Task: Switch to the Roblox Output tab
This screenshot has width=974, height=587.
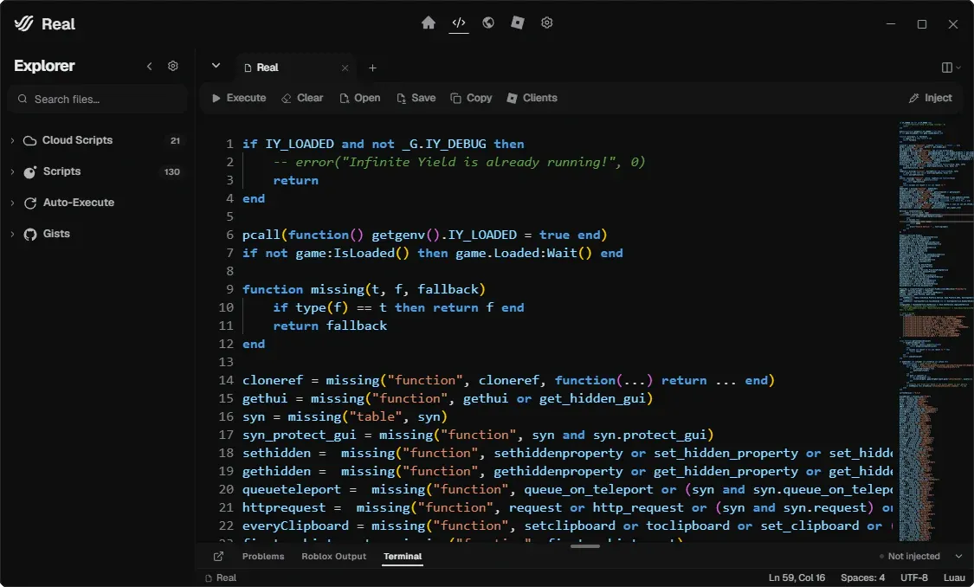Action: 333,557
